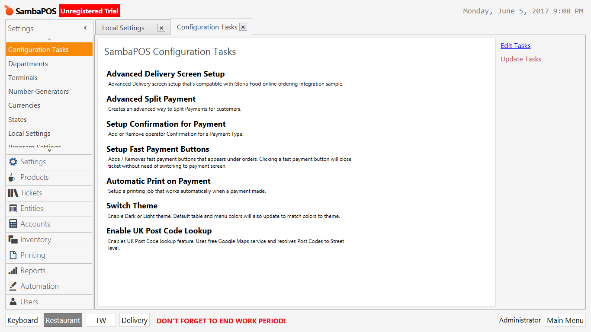
Task: Click the Entities barcode icon
Action: pyautogui.click(x=13, y=208)
